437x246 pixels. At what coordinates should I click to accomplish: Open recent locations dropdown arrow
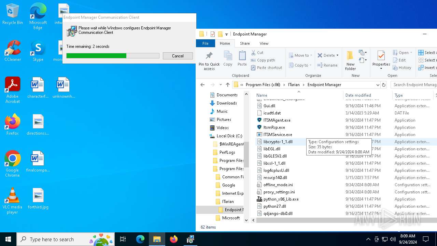coord(221,85)
